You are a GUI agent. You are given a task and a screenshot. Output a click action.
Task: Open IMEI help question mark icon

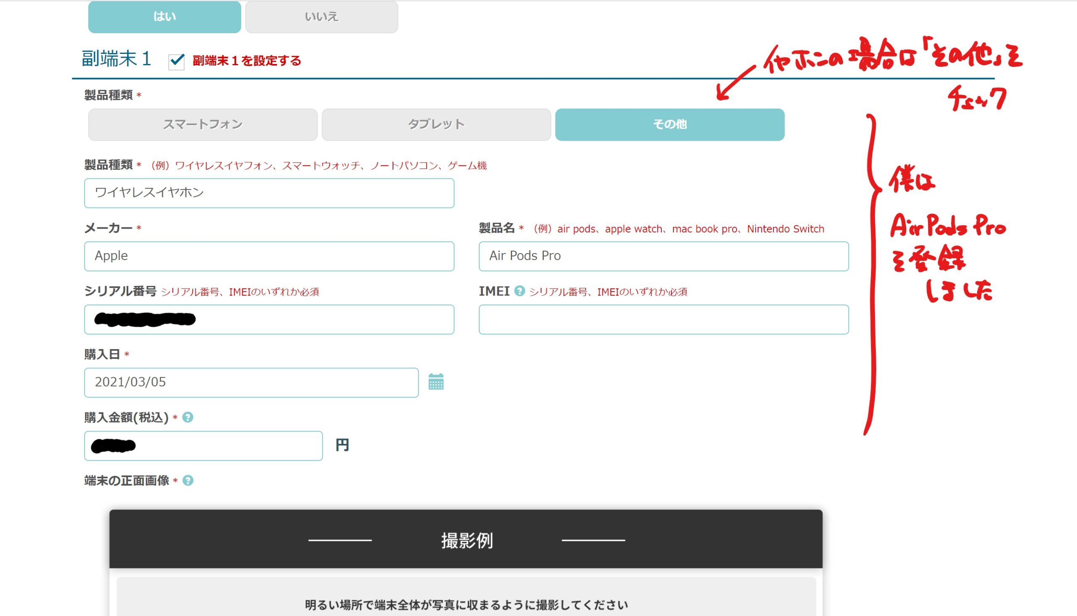[520, 291]
